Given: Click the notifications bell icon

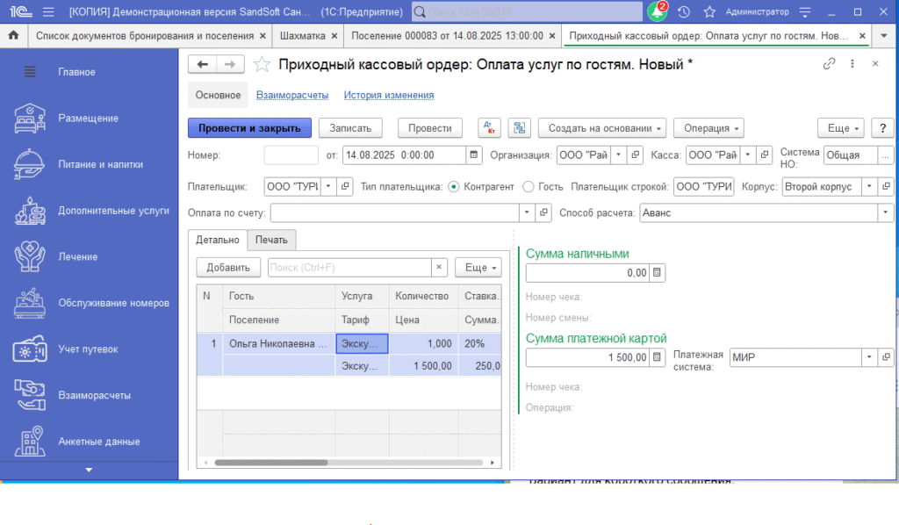Looking at the screenshot, I should point(656,12).
